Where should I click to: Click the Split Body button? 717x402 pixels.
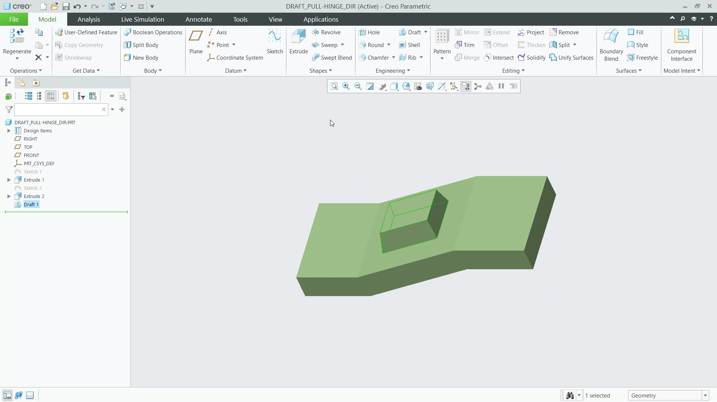[141, 45]
